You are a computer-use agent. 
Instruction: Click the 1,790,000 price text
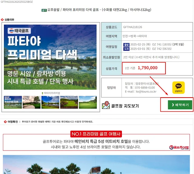coord(148,68)
